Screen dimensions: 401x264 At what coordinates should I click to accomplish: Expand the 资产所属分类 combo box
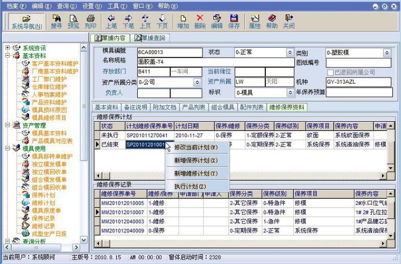197,82
